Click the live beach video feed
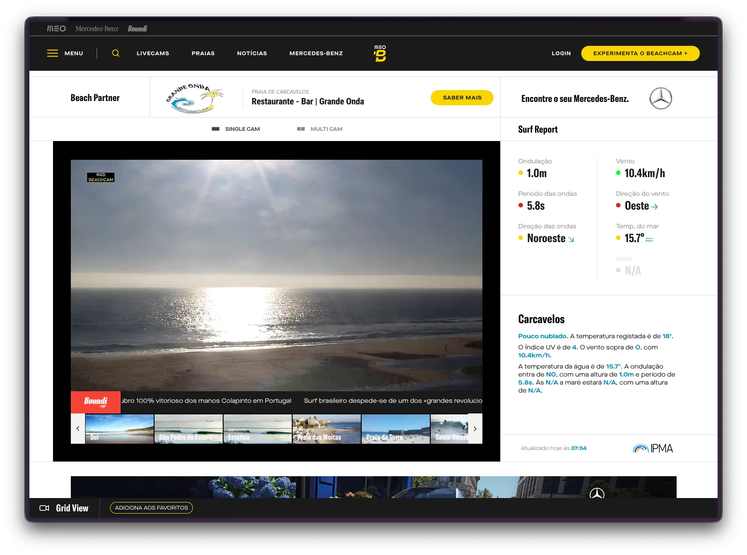The image size is (747, 555). (x=277, y=275)
